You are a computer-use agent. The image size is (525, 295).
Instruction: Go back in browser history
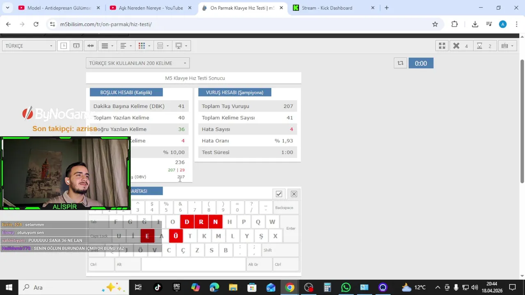tap(8, 24)
